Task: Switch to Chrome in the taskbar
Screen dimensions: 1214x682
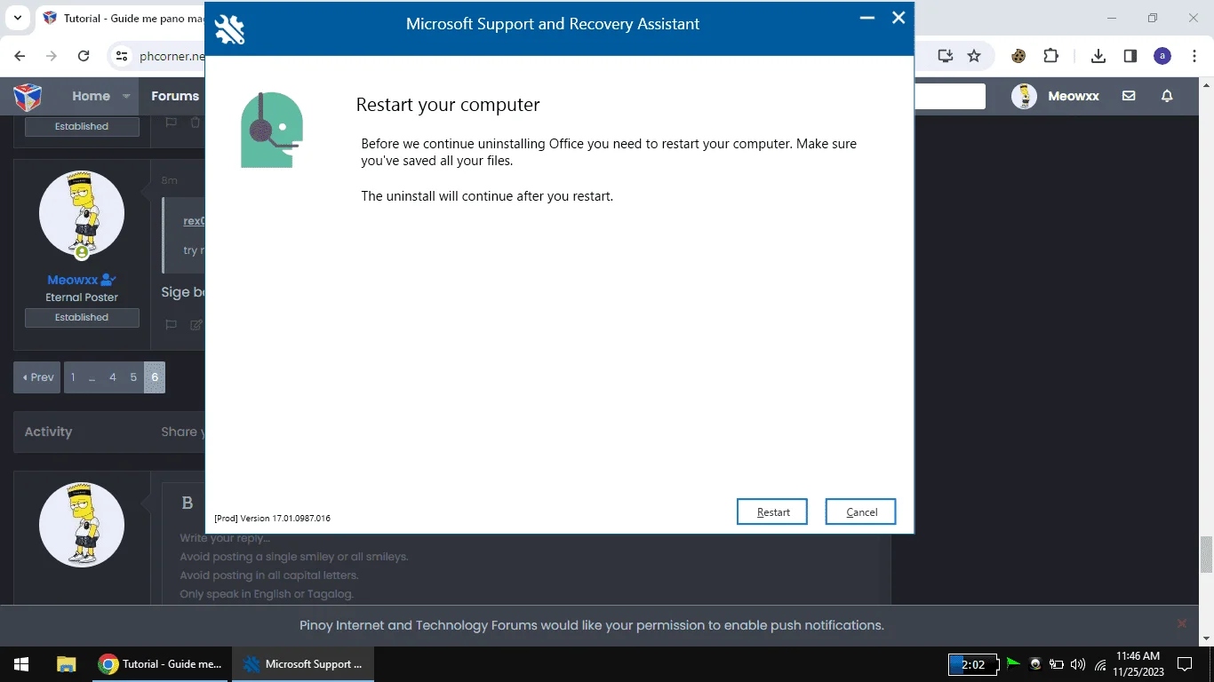Action: coord(161,664)
